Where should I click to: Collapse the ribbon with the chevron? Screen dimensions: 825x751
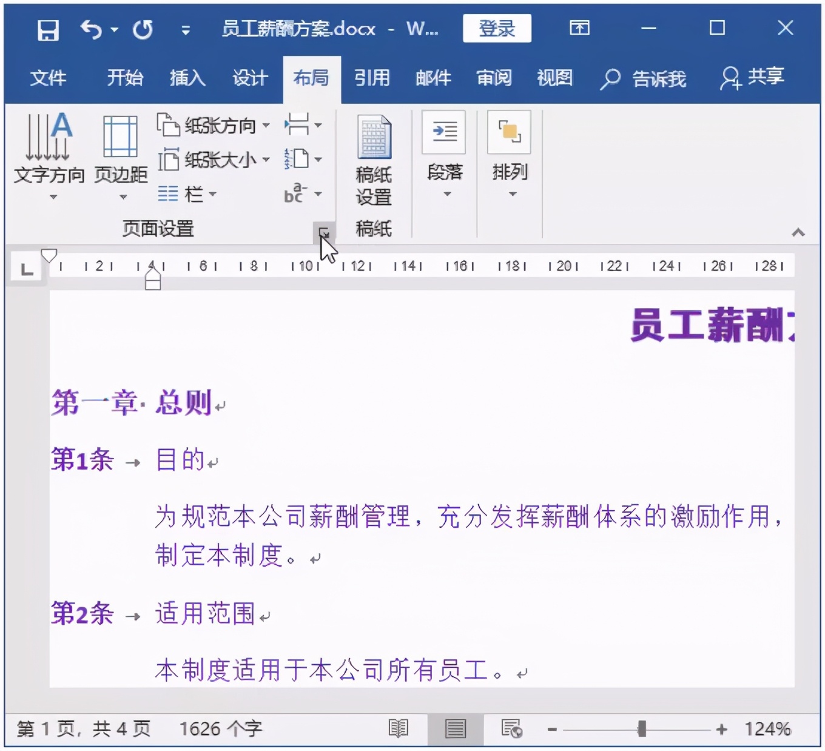pos(798,231)
